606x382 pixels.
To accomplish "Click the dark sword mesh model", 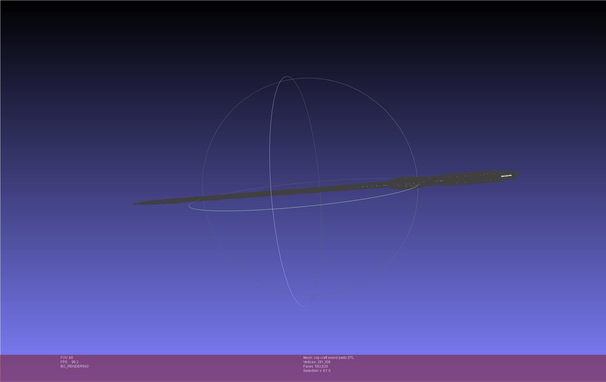I will 326,188.
